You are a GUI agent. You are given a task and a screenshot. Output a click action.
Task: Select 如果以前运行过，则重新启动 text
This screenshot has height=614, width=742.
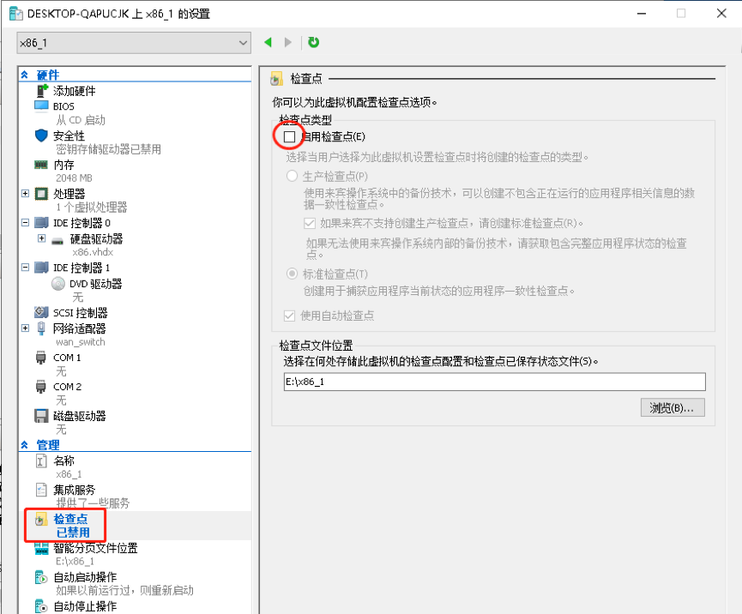click(124, 590)
